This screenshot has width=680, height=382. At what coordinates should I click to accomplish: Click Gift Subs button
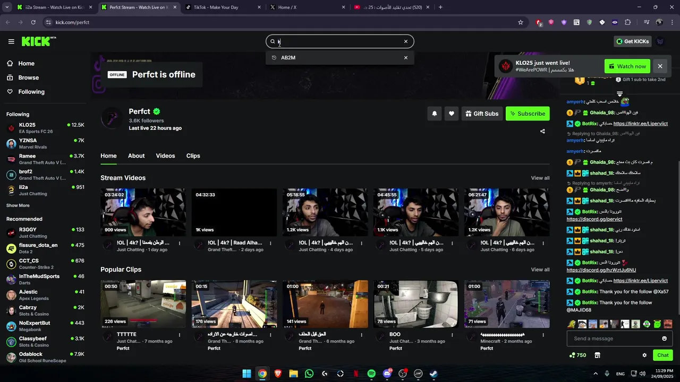click(x=482, y=114)
